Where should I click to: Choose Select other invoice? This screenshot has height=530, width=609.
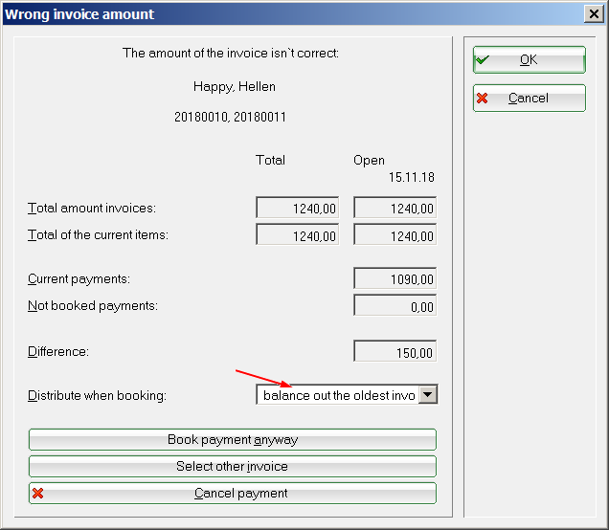coord(232,467)
